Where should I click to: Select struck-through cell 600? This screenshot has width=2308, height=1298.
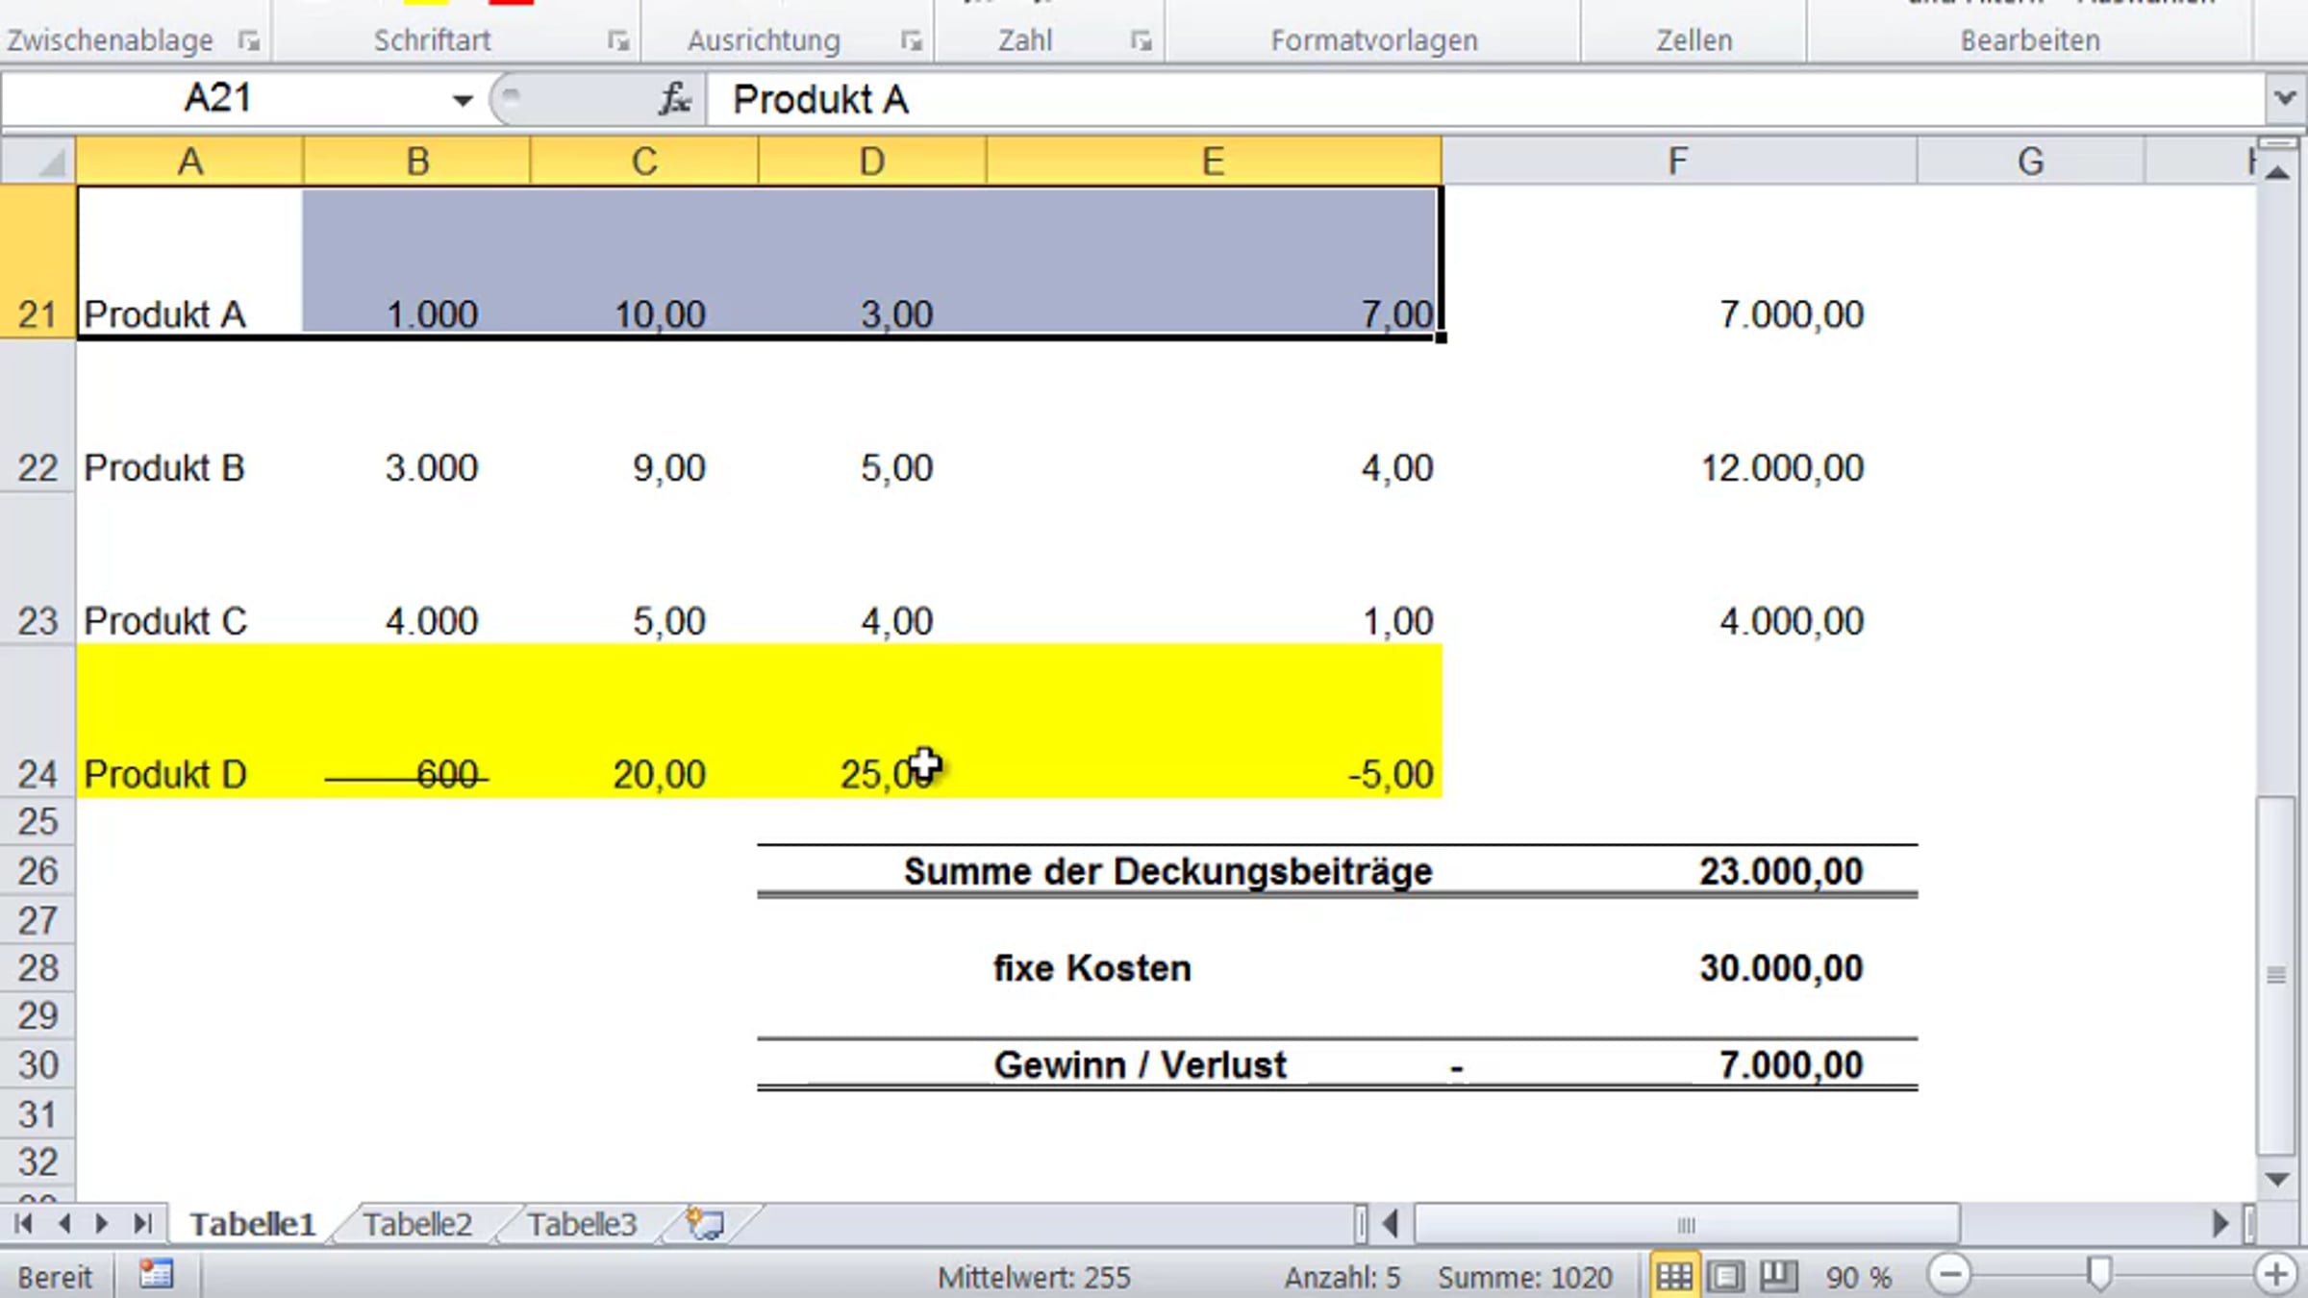click(x=416, y=721)
